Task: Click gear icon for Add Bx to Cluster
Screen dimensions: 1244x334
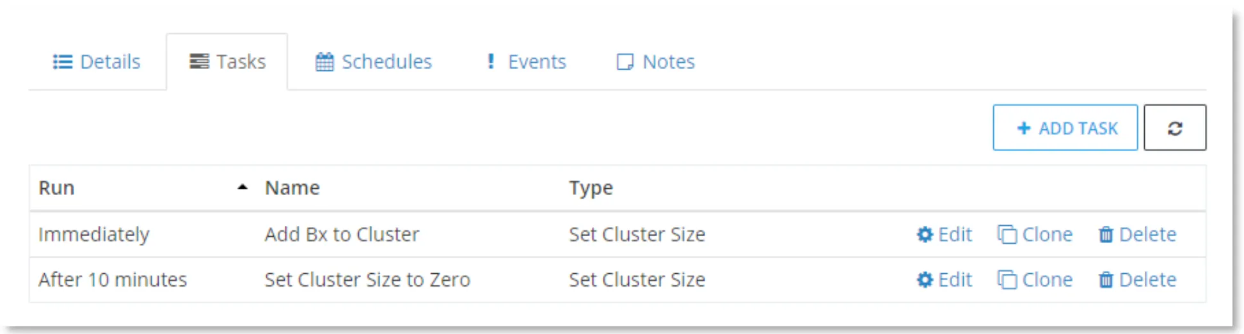Action: (x=925, y=235)
